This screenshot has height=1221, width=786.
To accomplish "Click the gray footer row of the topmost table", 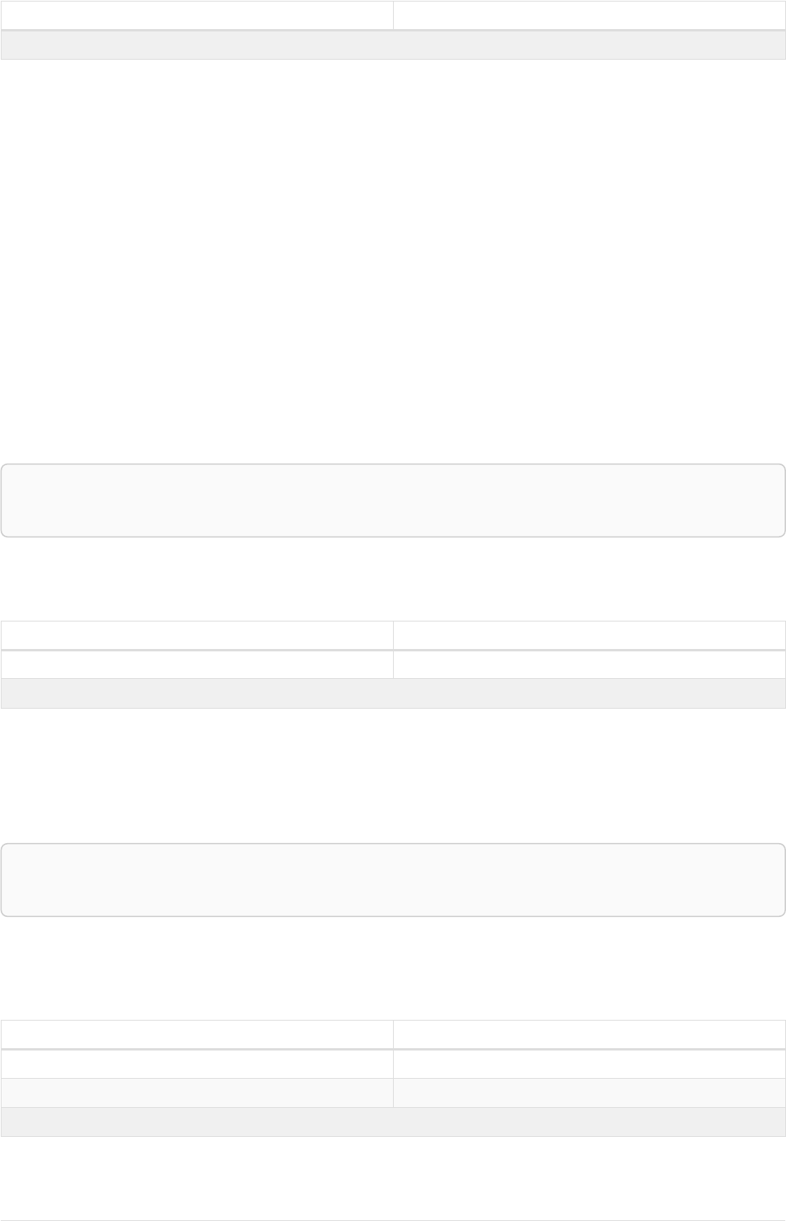I will pyautogui.click(x=393, y=45).
